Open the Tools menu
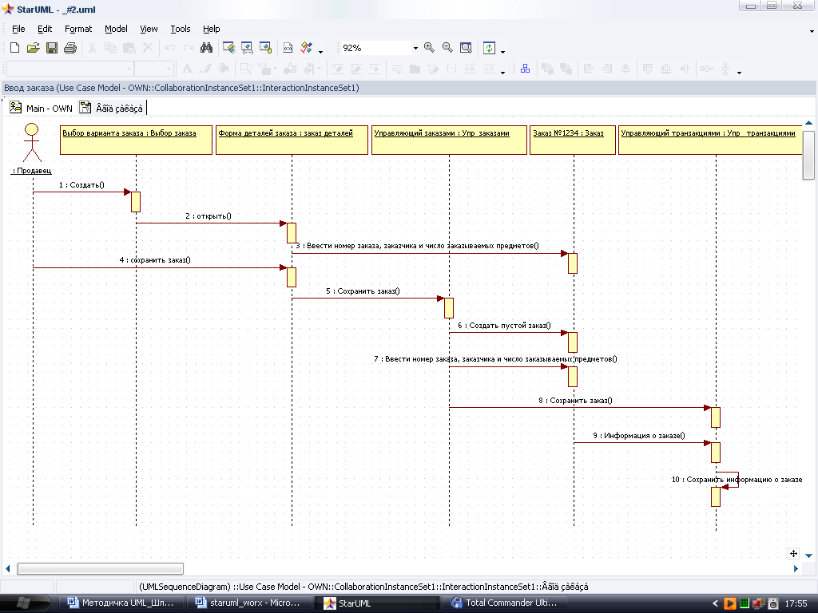This screenshot has height=613, width=818. pos(181,30)
